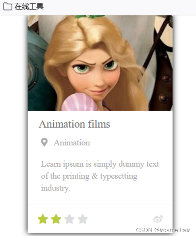The image size is (196, 236).
Task: Share via the Weibo icon
Action: click(158, 219)
